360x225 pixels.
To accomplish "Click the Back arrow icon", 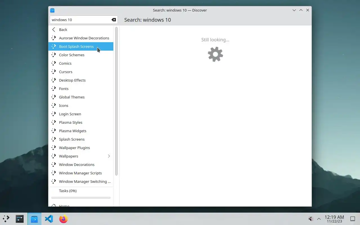I will tap(54, 30).
